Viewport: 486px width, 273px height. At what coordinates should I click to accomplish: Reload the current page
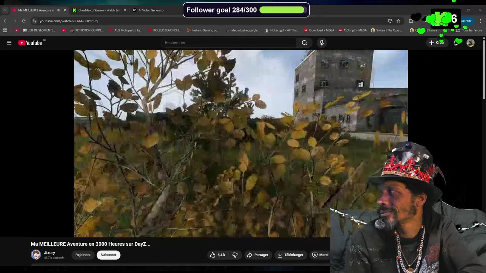tap(24, 21)
